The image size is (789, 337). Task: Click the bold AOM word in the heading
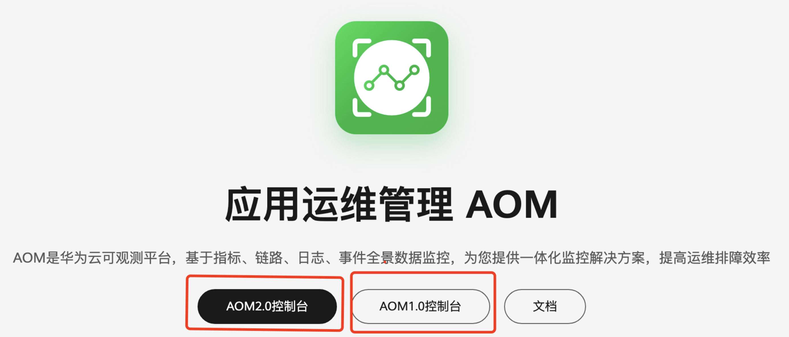[511, 204]
